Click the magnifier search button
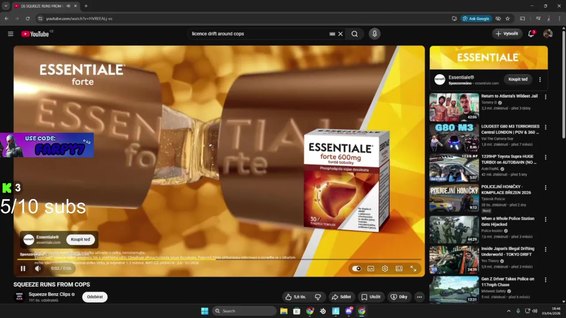Viewport: 566px width, 318px height. coord(355,34)
